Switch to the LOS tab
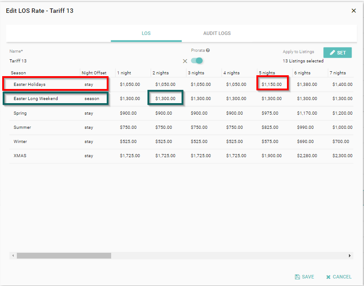This screenshot has height=286, width=364. 146,34
